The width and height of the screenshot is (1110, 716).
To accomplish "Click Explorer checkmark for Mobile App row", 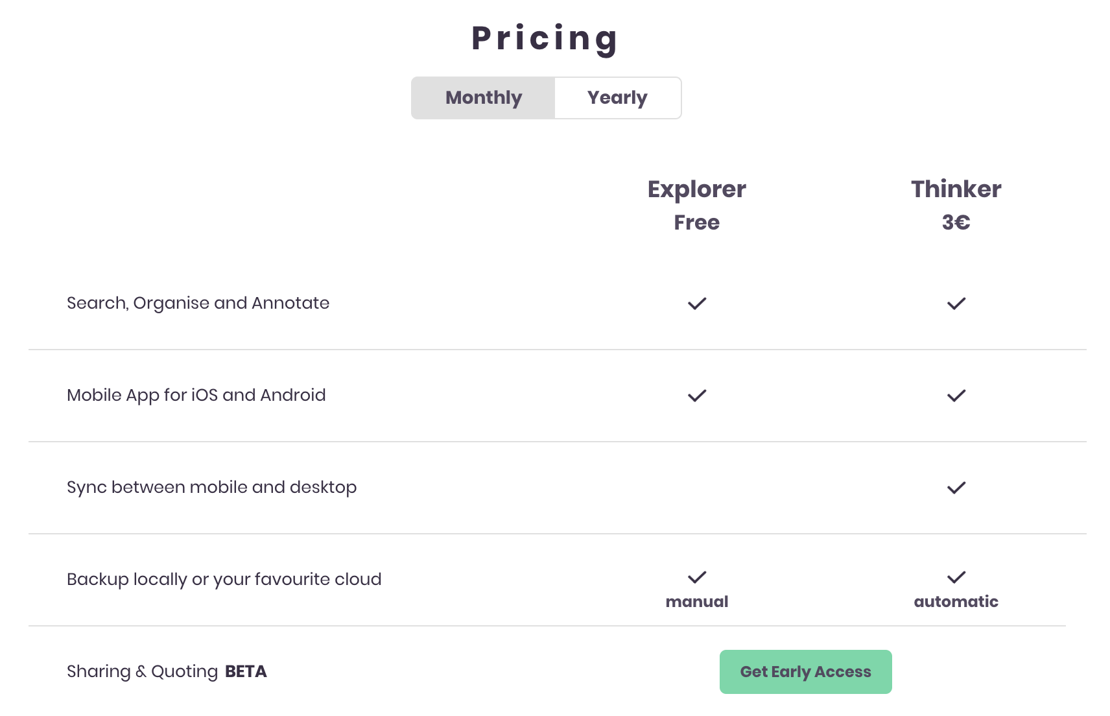I will tap(696, 396).
